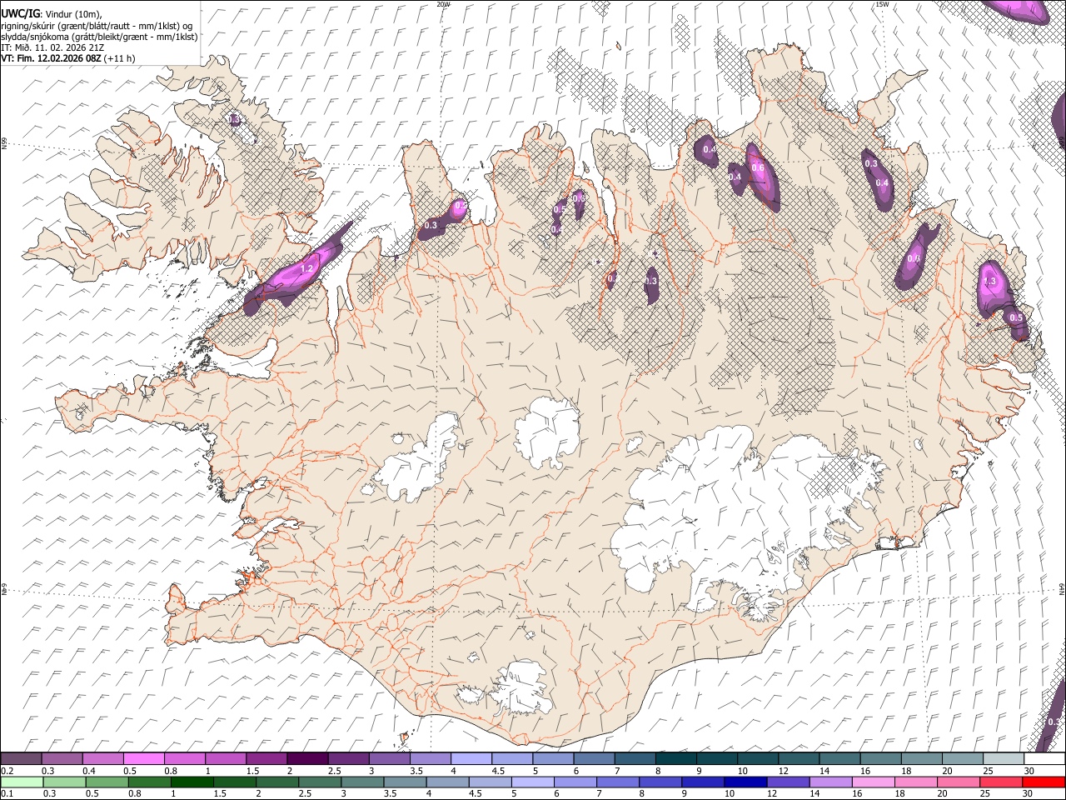Click the "15W" longitude label
Screen dimensions: 1066x800
pyautogui.click(x=882, y=4)
